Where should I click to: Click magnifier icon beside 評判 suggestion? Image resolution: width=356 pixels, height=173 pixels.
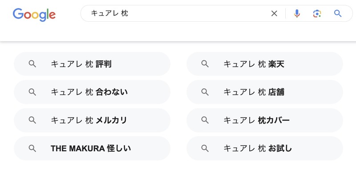pyautogui.click(x=32, y=64)
